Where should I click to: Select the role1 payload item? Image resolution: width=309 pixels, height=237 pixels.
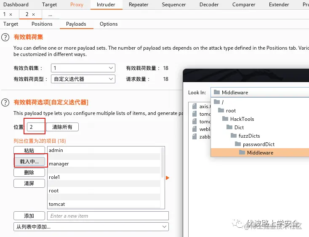tap(104, 177)
